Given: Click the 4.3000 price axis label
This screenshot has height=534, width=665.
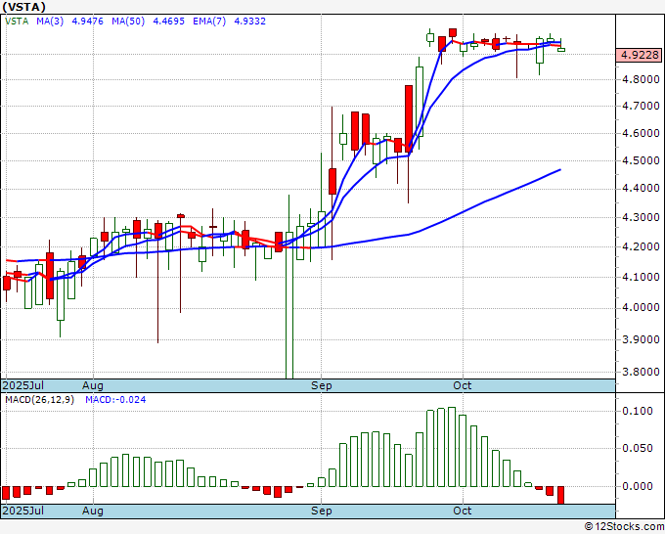Looking at the screenshot, I should click(x=641, y=217).
